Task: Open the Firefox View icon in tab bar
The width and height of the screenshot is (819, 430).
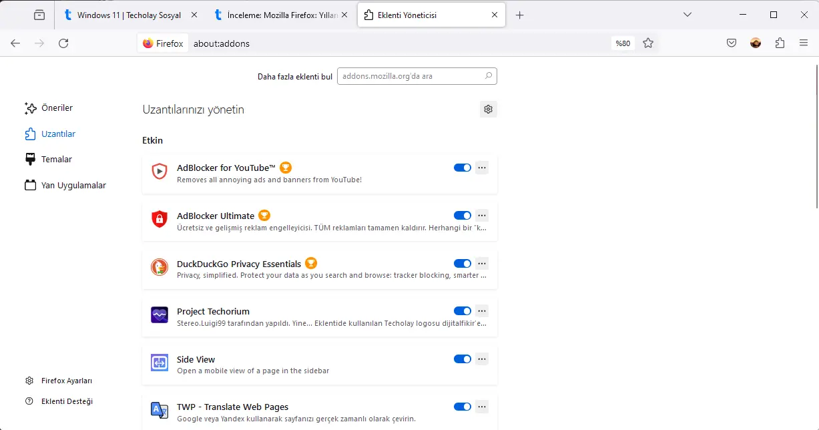Action: click(x=39, y=15)
